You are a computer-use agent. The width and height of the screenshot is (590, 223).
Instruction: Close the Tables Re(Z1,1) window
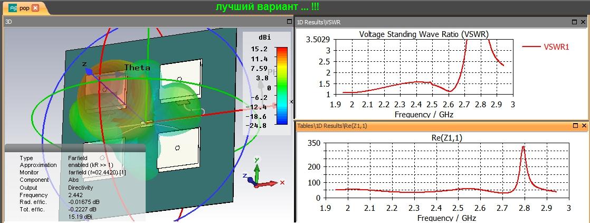click(583, 125)
